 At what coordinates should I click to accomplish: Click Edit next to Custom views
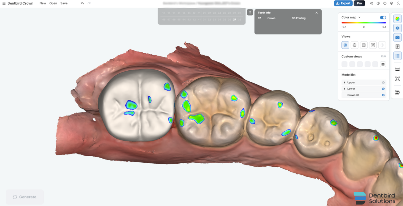pos(383,56)
